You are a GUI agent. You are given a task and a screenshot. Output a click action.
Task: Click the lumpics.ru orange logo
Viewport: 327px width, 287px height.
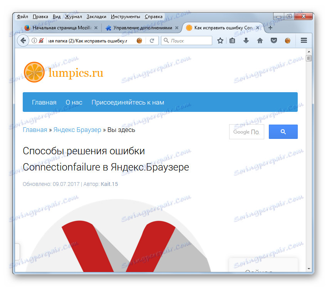34,72
